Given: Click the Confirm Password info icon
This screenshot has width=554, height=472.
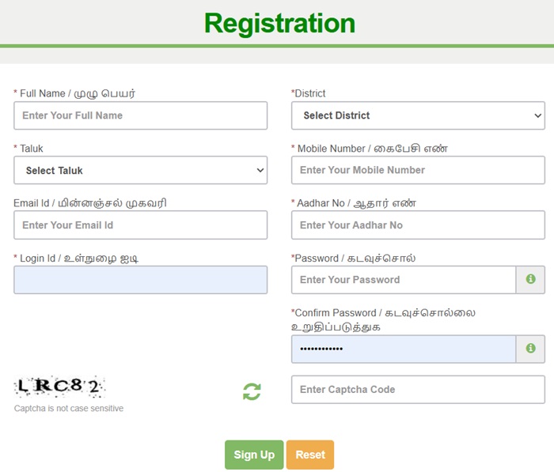Looking at the screenshot, I should click(530, 348).
